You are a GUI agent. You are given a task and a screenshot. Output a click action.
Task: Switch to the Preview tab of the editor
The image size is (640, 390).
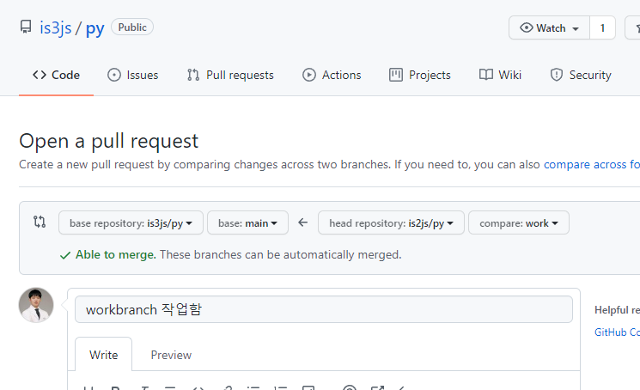(x=171, y=355)
